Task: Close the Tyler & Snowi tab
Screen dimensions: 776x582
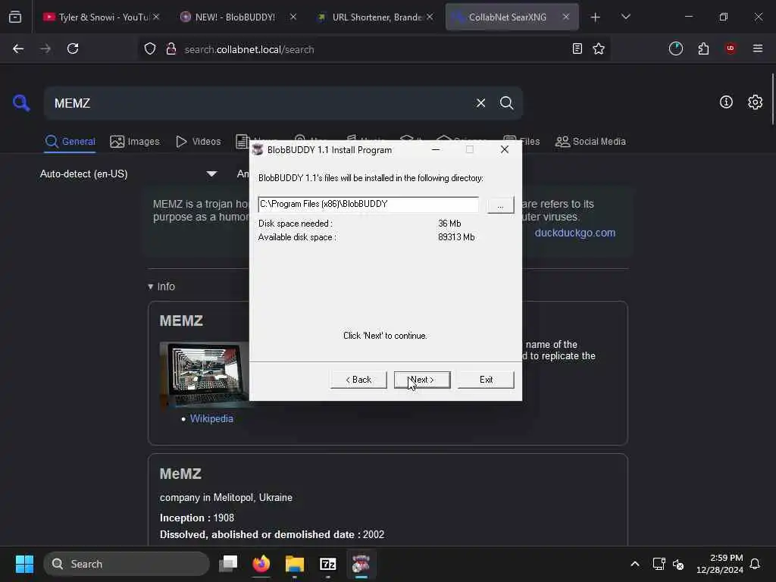Action: pos(156,17)
